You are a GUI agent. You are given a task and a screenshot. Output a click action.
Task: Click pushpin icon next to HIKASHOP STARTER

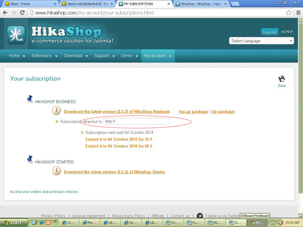click(30, 159)
